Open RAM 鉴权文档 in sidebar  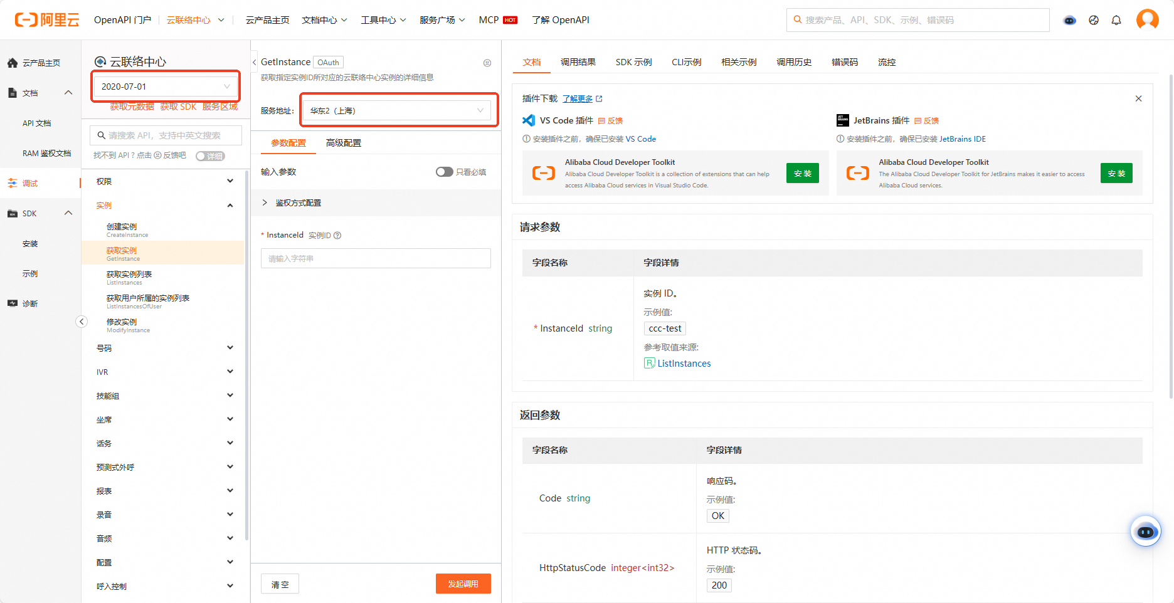(x=46, y=153)
